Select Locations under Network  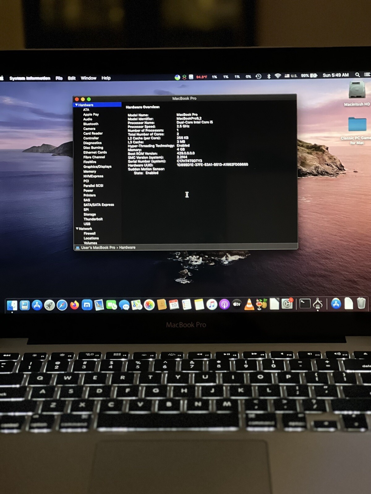[x=91, y=238]
